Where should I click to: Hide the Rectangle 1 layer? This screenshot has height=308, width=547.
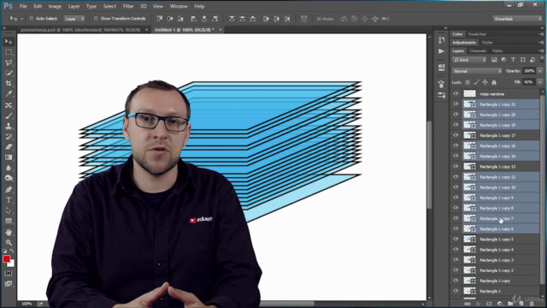[x=456, y=291]
